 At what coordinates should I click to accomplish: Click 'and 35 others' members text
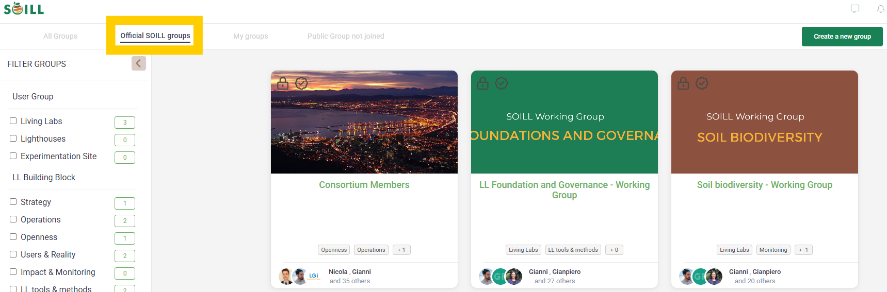coord(350,281)
